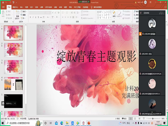
Task: Click the Underline formatting icon
Action: 36,17
